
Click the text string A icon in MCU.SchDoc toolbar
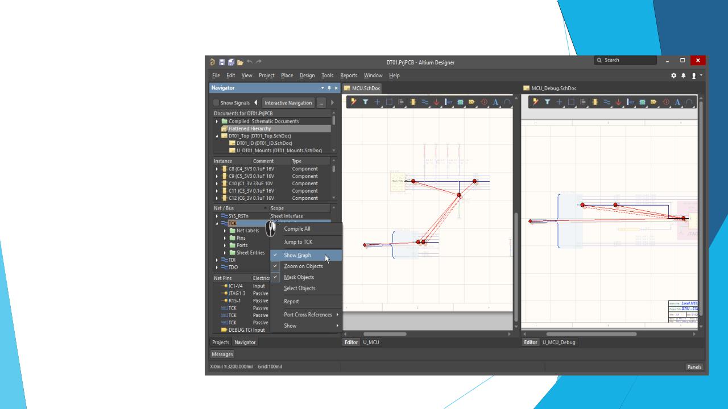(495, 102)
